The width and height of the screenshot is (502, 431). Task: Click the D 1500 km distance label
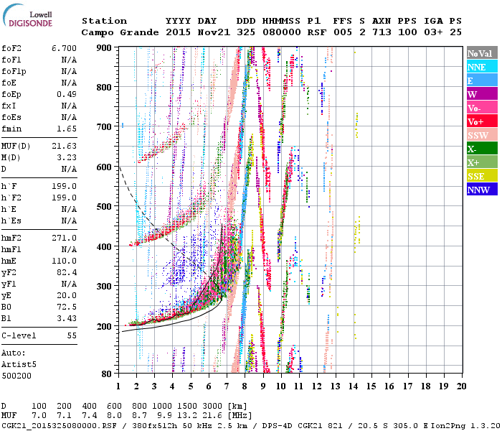coord(187,407)
